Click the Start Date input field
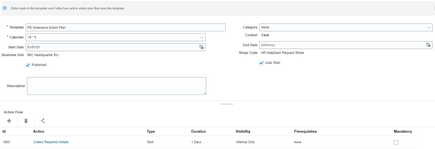The width and height of the screenshot is (435, 149). 111,47
